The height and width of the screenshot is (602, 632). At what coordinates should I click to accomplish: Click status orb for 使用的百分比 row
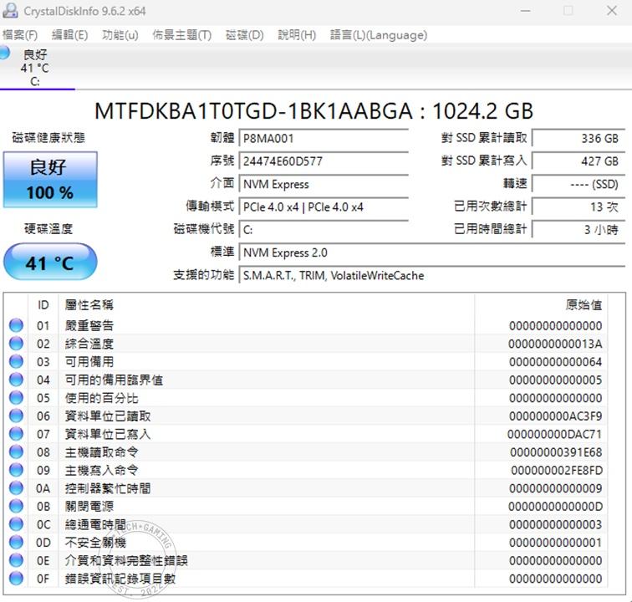click(x=16, y=398)
